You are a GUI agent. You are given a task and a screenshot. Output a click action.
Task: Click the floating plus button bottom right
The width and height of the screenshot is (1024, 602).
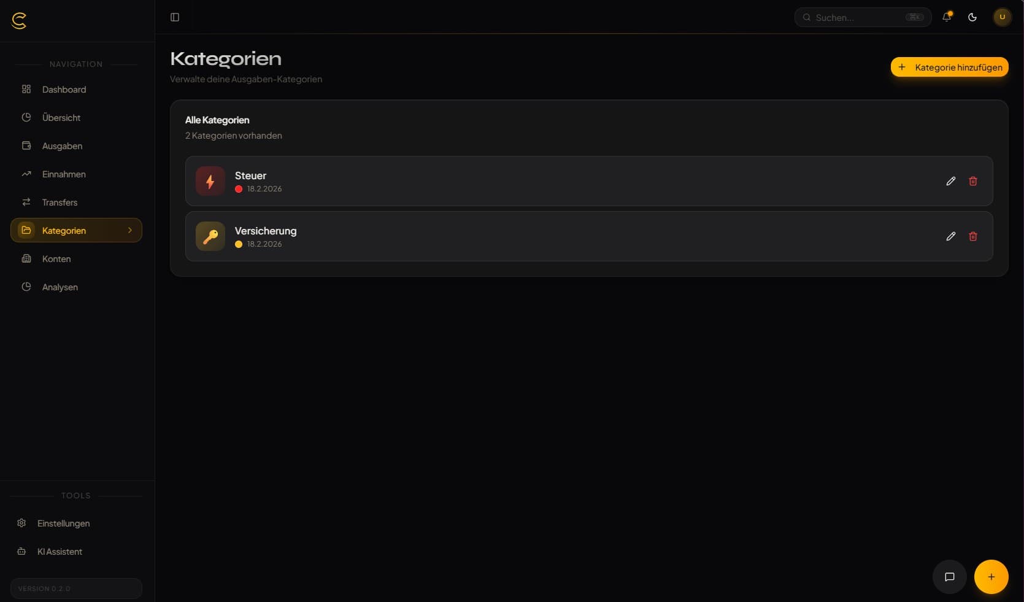point(991,577)
